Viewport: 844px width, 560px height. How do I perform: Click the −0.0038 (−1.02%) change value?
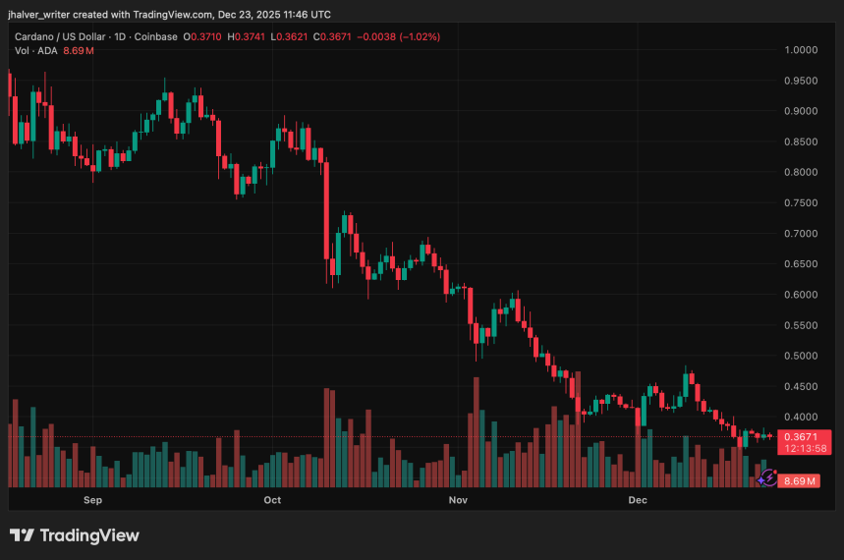397,36
